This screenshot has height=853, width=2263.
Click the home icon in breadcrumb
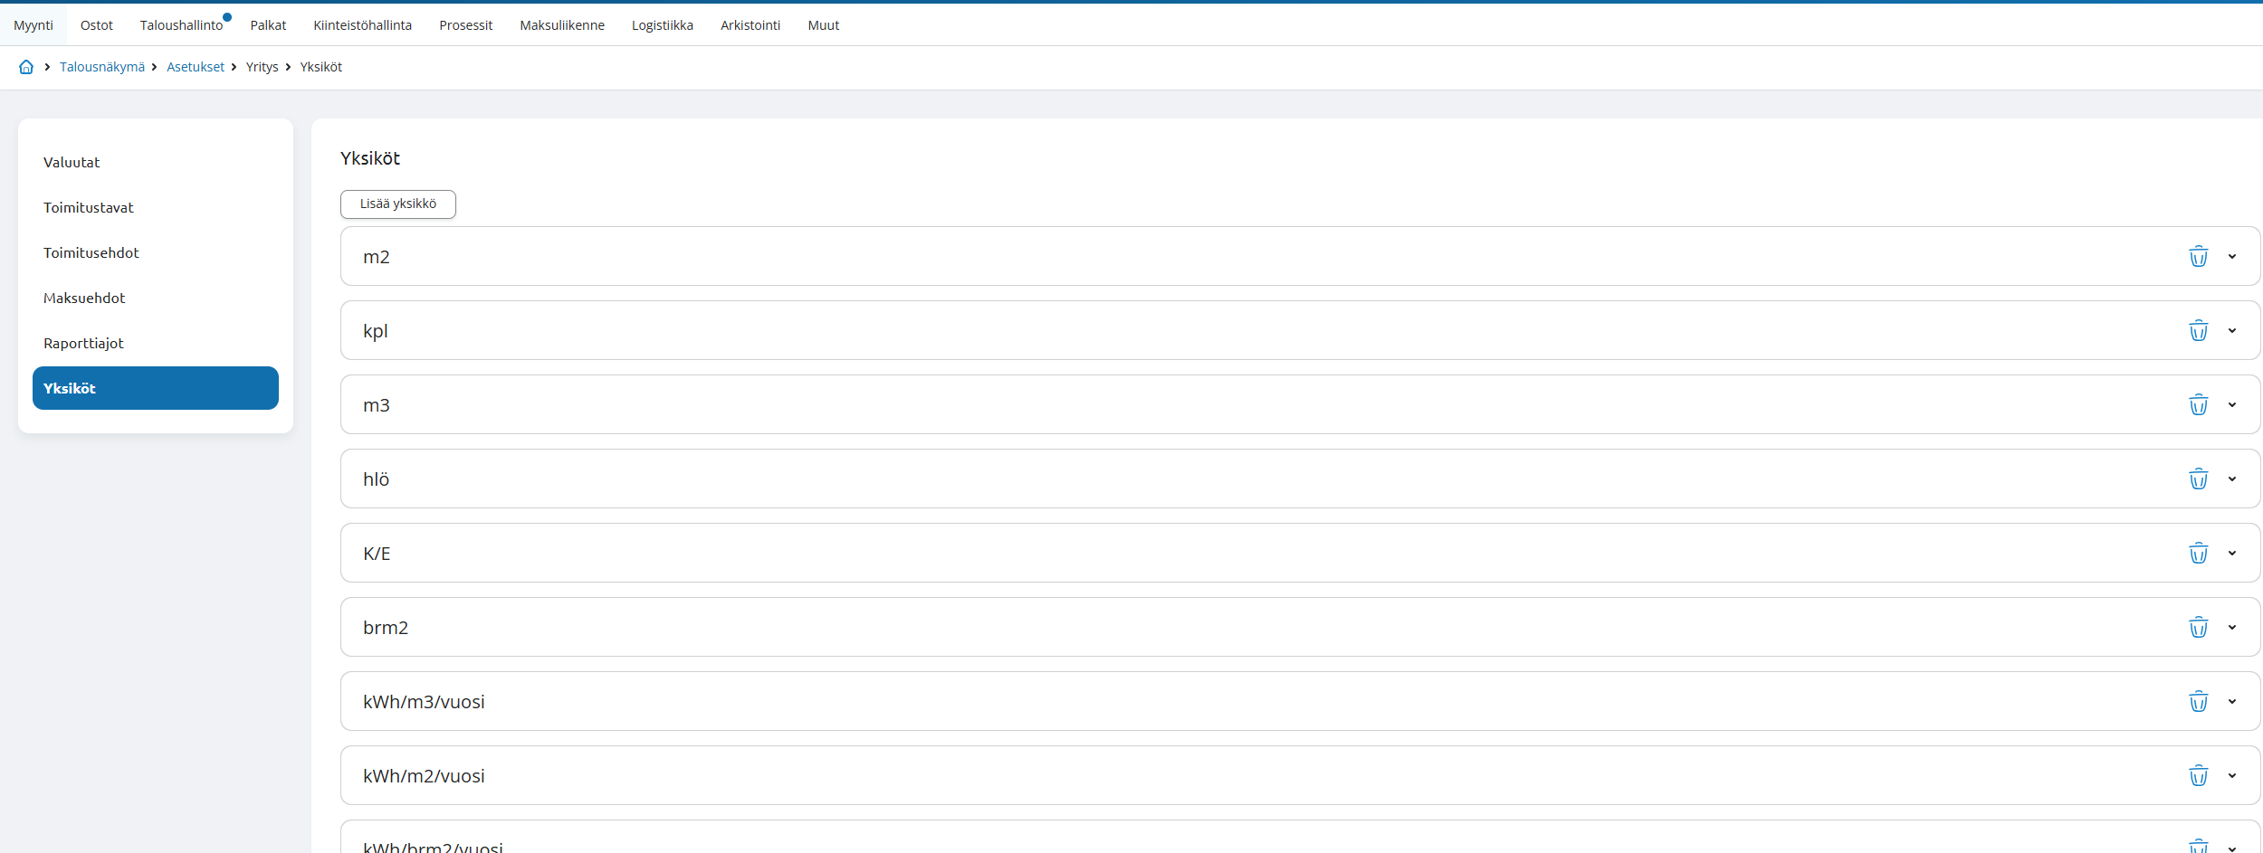[26, 67]
